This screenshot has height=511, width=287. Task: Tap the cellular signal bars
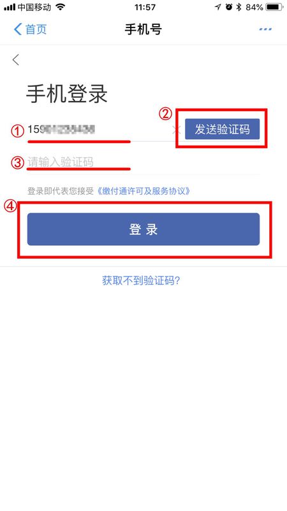(x=10, y=7)
